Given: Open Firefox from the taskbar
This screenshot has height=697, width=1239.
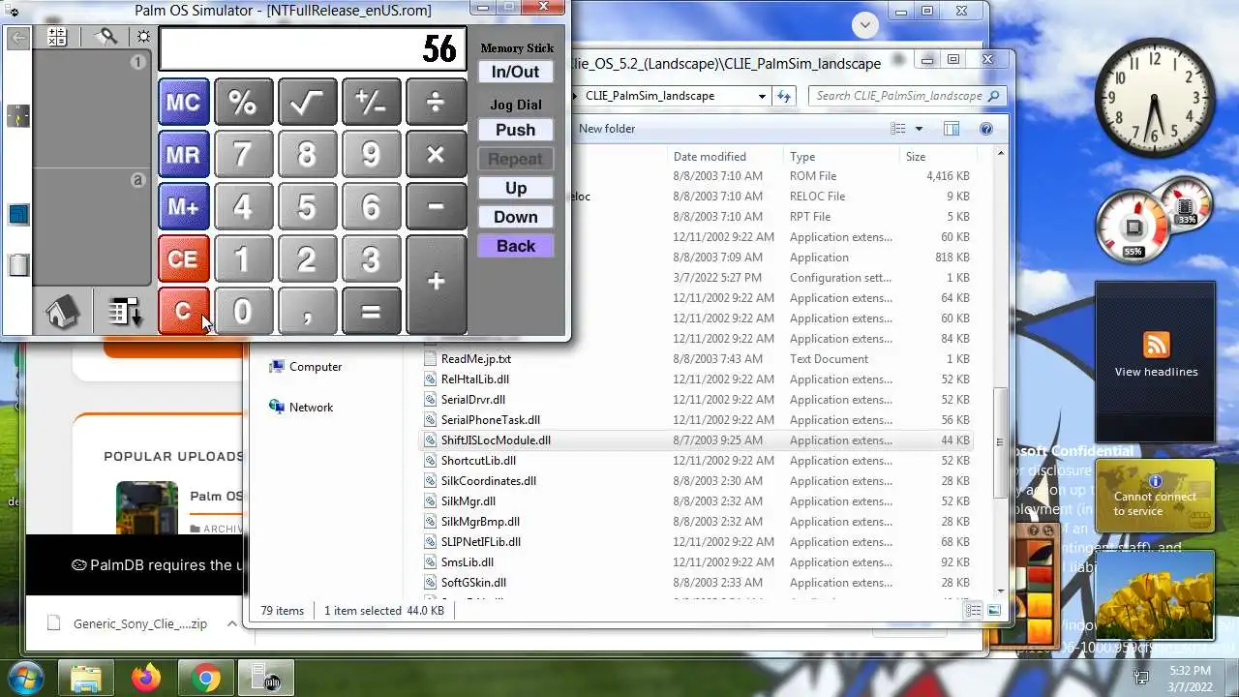Looking at the screenshot, I should (x=147, y=678).
